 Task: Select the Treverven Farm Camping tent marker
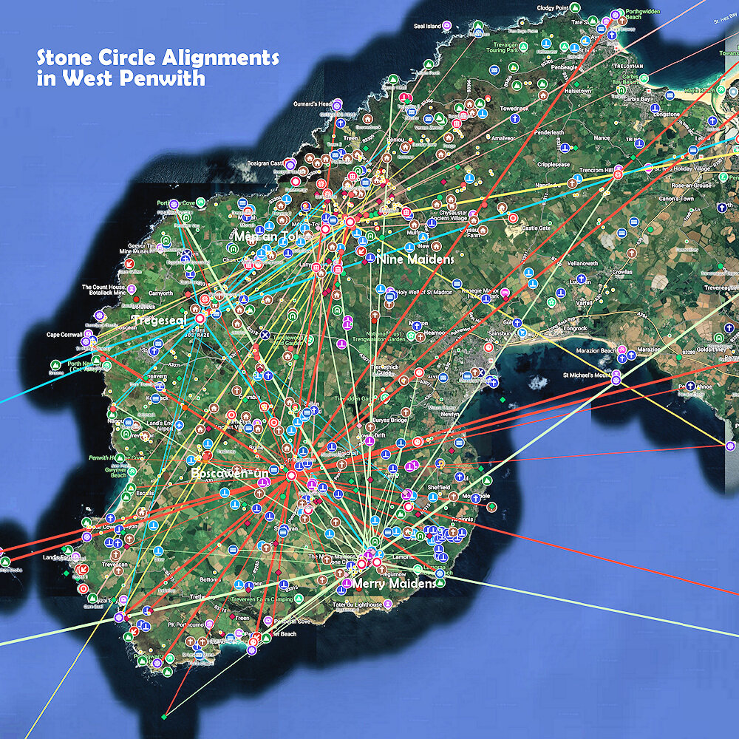pyautogui.click(x=299, y=599)
